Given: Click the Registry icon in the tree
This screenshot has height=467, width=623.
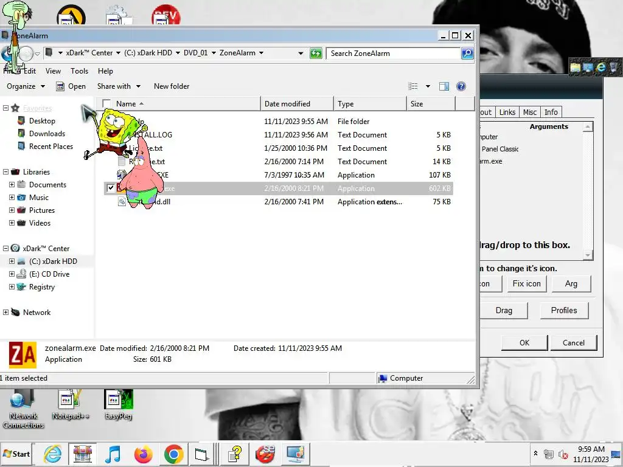Looking at the screenshot, I should pos(21,287).
